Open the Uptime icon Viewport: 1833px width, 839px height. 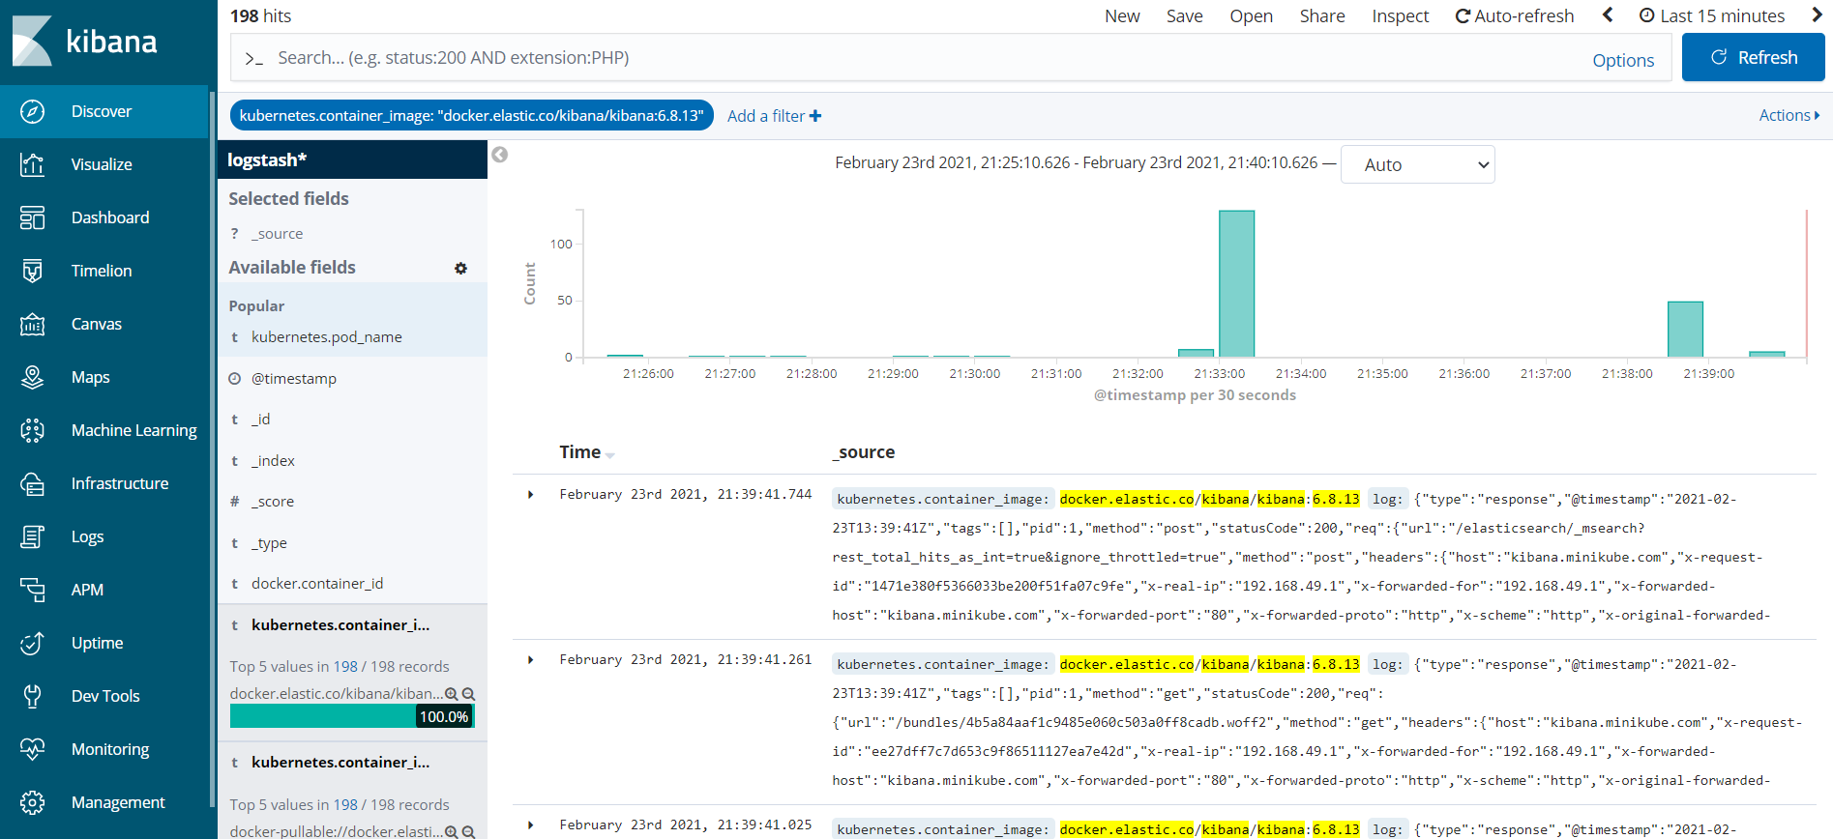pos(32,643)
